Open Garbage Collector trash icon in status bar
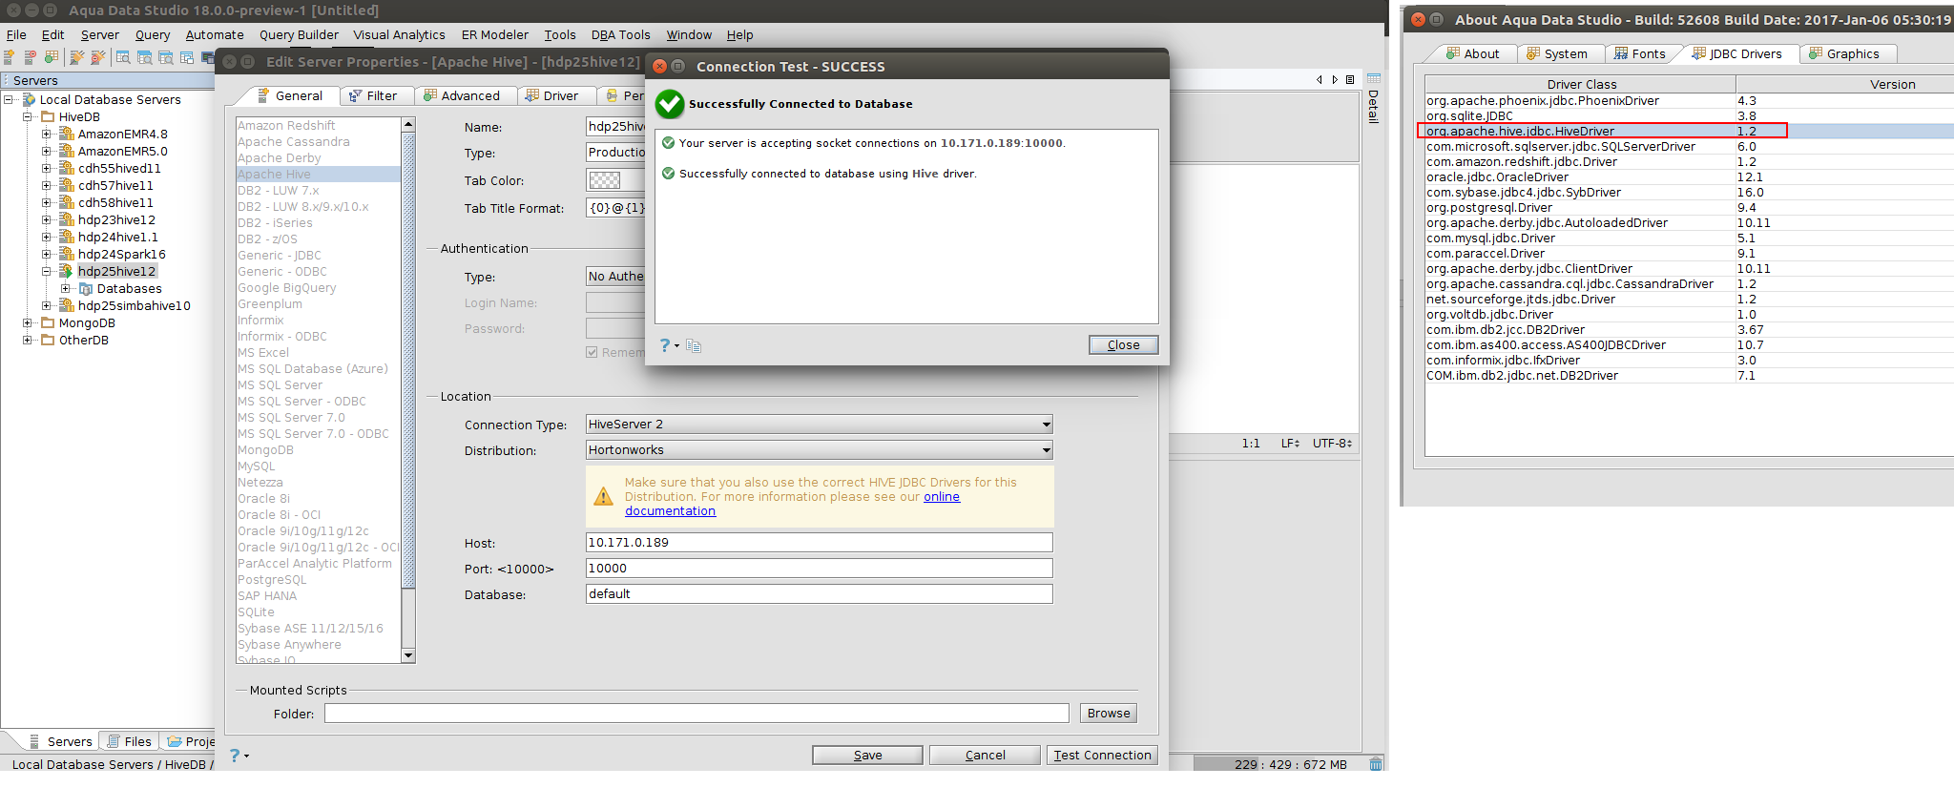1954x788 pixels. tap(1376, 764)
